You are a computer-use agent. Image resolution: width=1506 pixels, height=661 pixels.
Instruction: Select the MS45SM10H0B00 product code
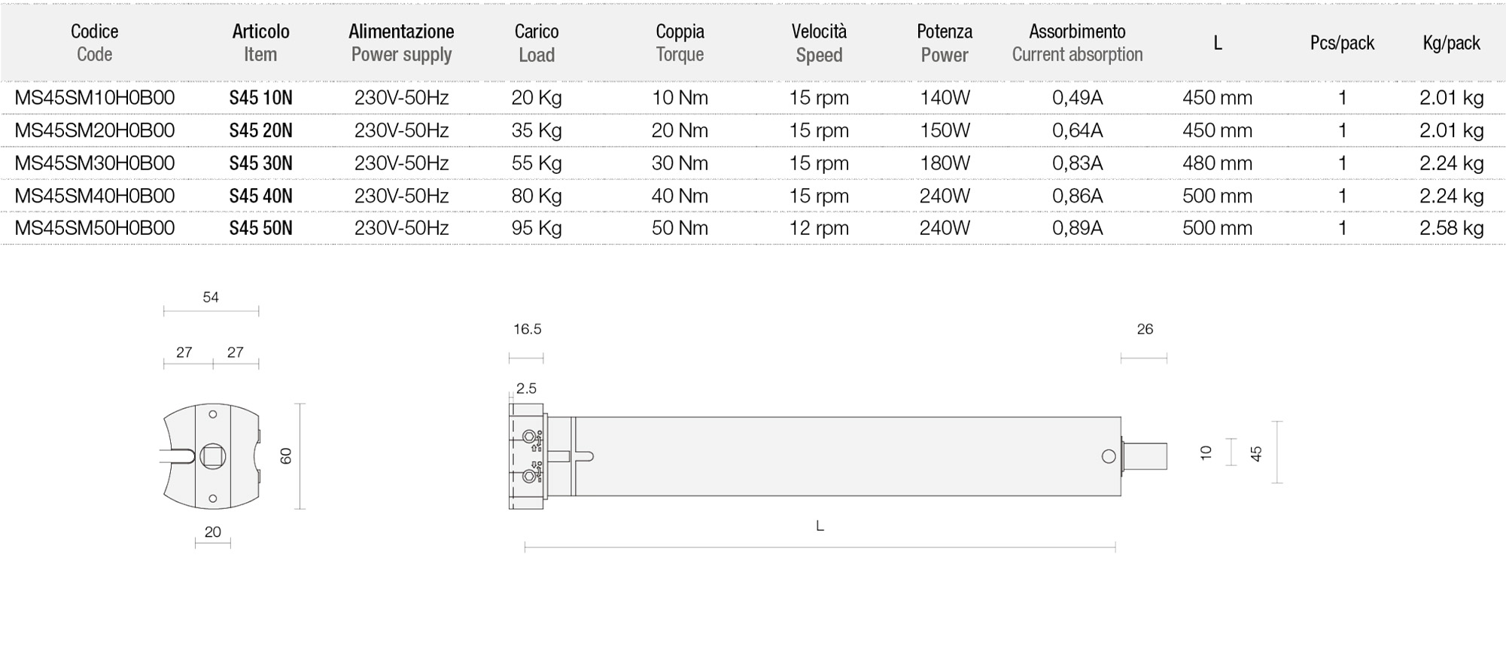click(95, 98)
